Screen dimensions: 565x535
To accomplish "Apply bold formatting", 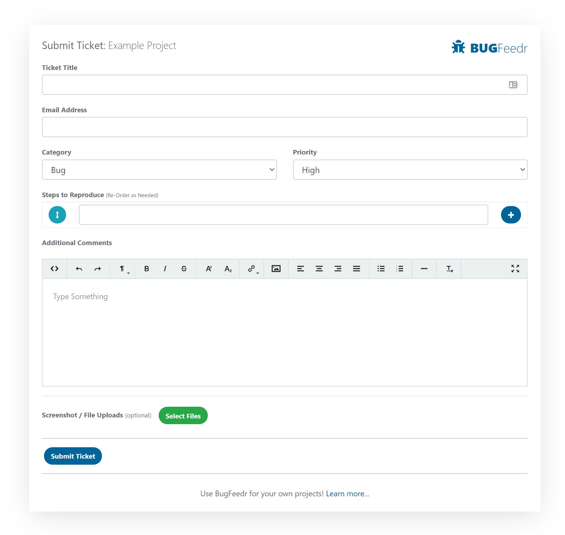I will (146, 269).
